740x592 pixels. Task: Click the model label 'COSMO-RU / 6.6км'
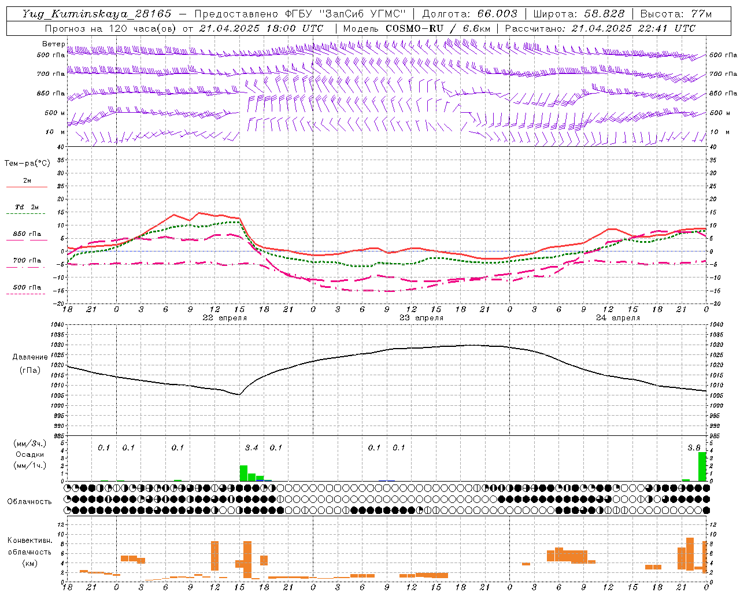pos(438,28)
